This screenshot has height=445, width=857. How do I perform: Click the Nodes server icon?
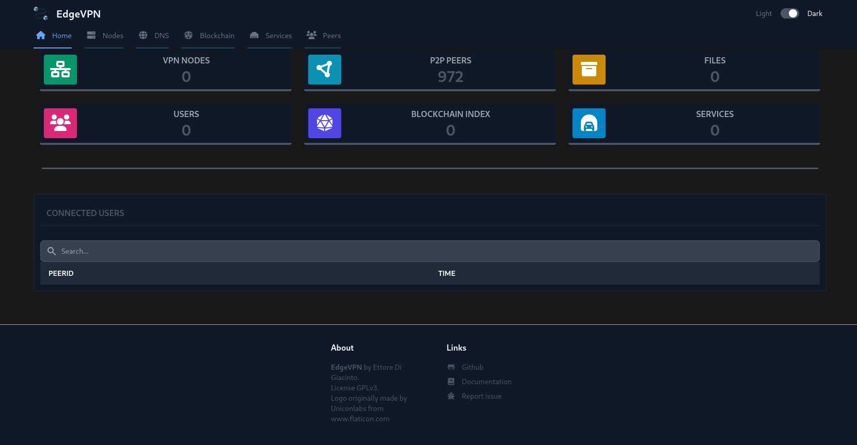click(91, 35)
